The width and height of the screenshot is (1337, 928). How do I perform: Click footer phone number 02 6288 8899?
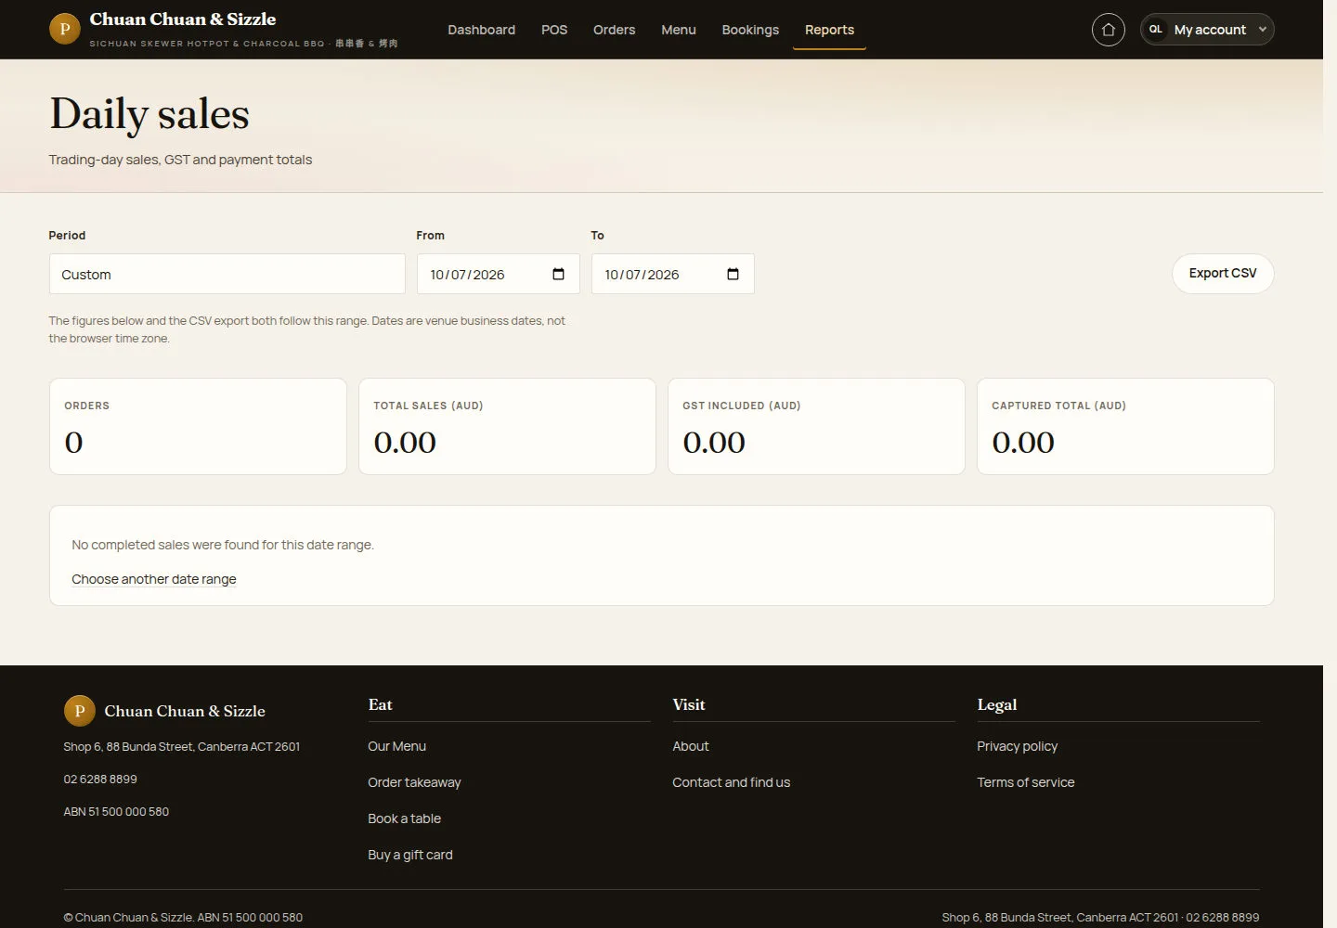(x=100, y=780)
